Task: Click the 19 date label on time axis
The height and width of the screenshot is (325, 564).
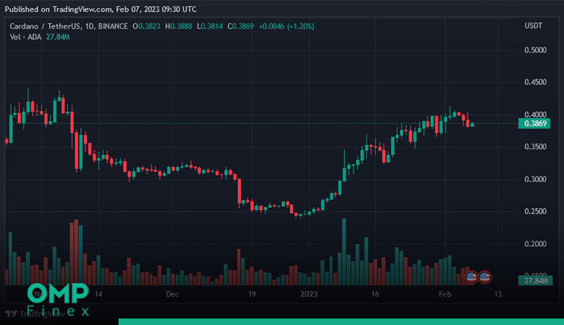Action: pos(252,294)
